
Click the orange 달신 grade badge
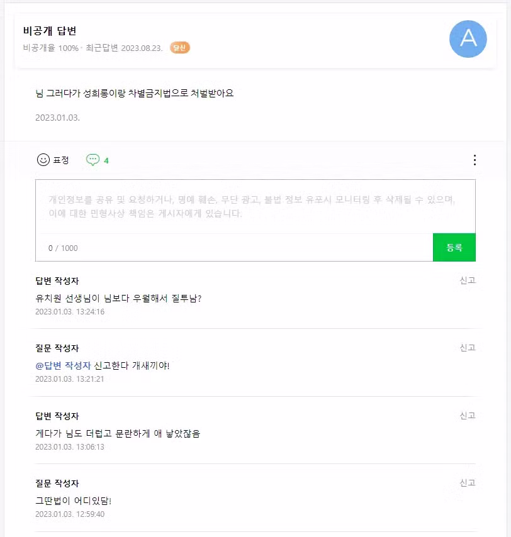point(179,47)
